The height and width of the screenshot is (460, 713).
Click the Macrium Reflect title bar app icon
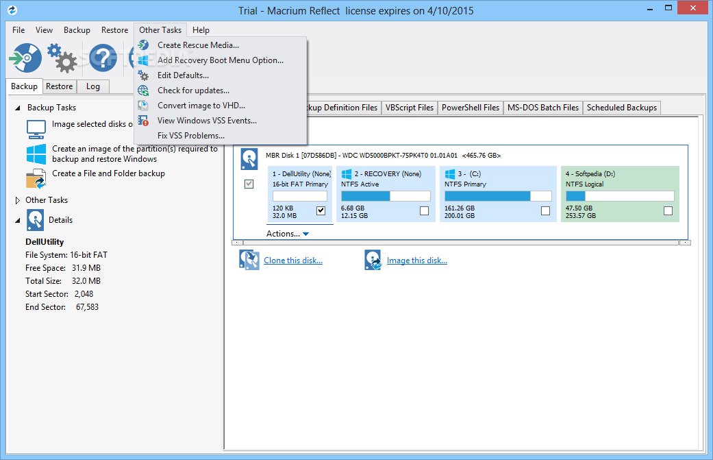12,10
